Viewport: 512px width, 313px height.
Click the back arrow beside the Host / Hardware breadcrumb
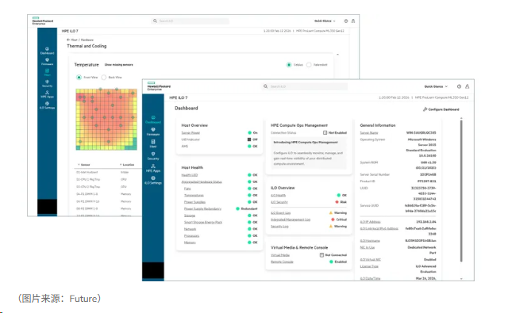[x=68, y=40]
